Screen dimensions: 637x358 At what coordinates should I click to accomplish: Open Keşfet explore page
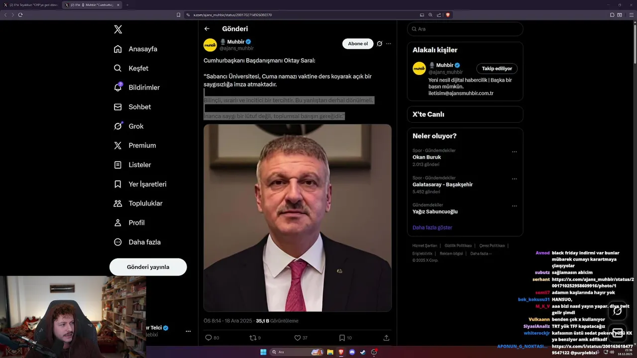131,68
